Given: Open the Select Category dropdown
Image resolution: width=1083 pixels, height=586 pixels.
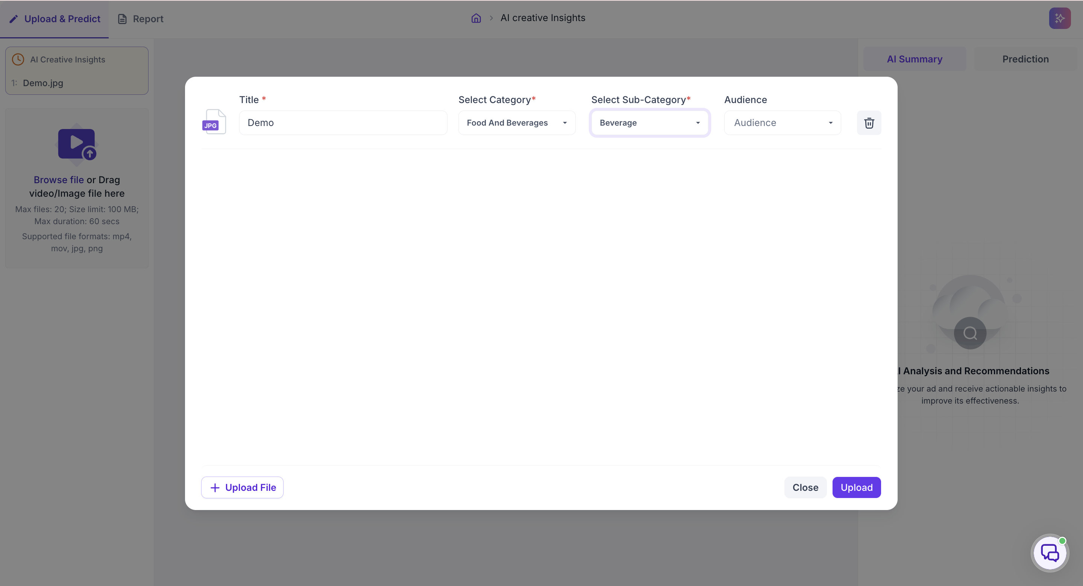Looking at the screenshot, I should 517,123.
